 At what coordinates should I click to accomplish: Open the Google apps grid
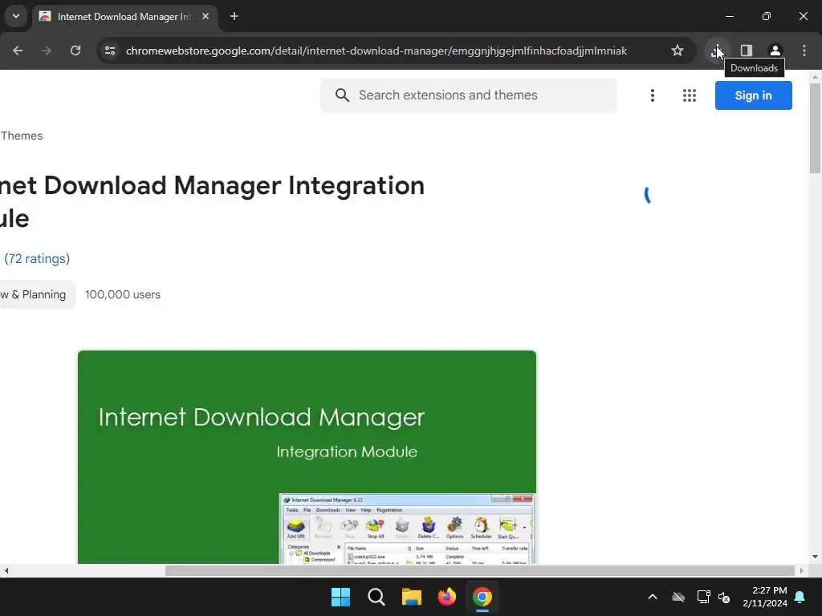pyautogui.click(x=690, y=95)
